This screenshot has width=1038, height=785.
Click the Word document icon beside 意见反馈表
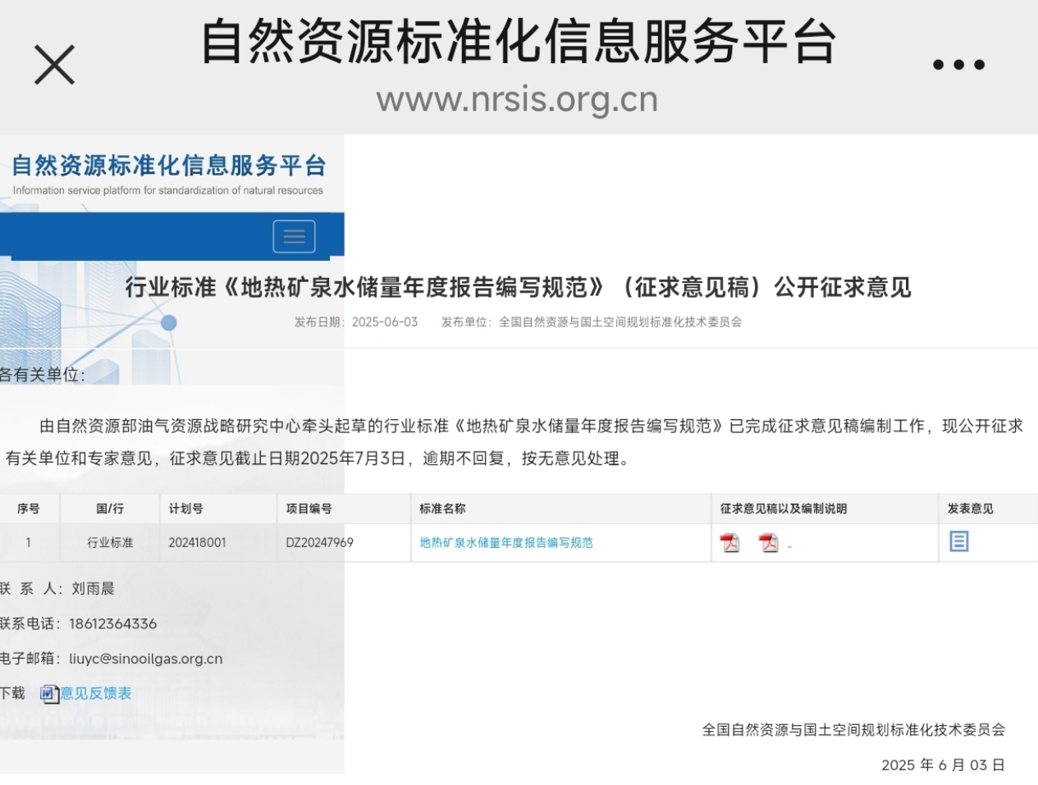[x=49, y=694]
